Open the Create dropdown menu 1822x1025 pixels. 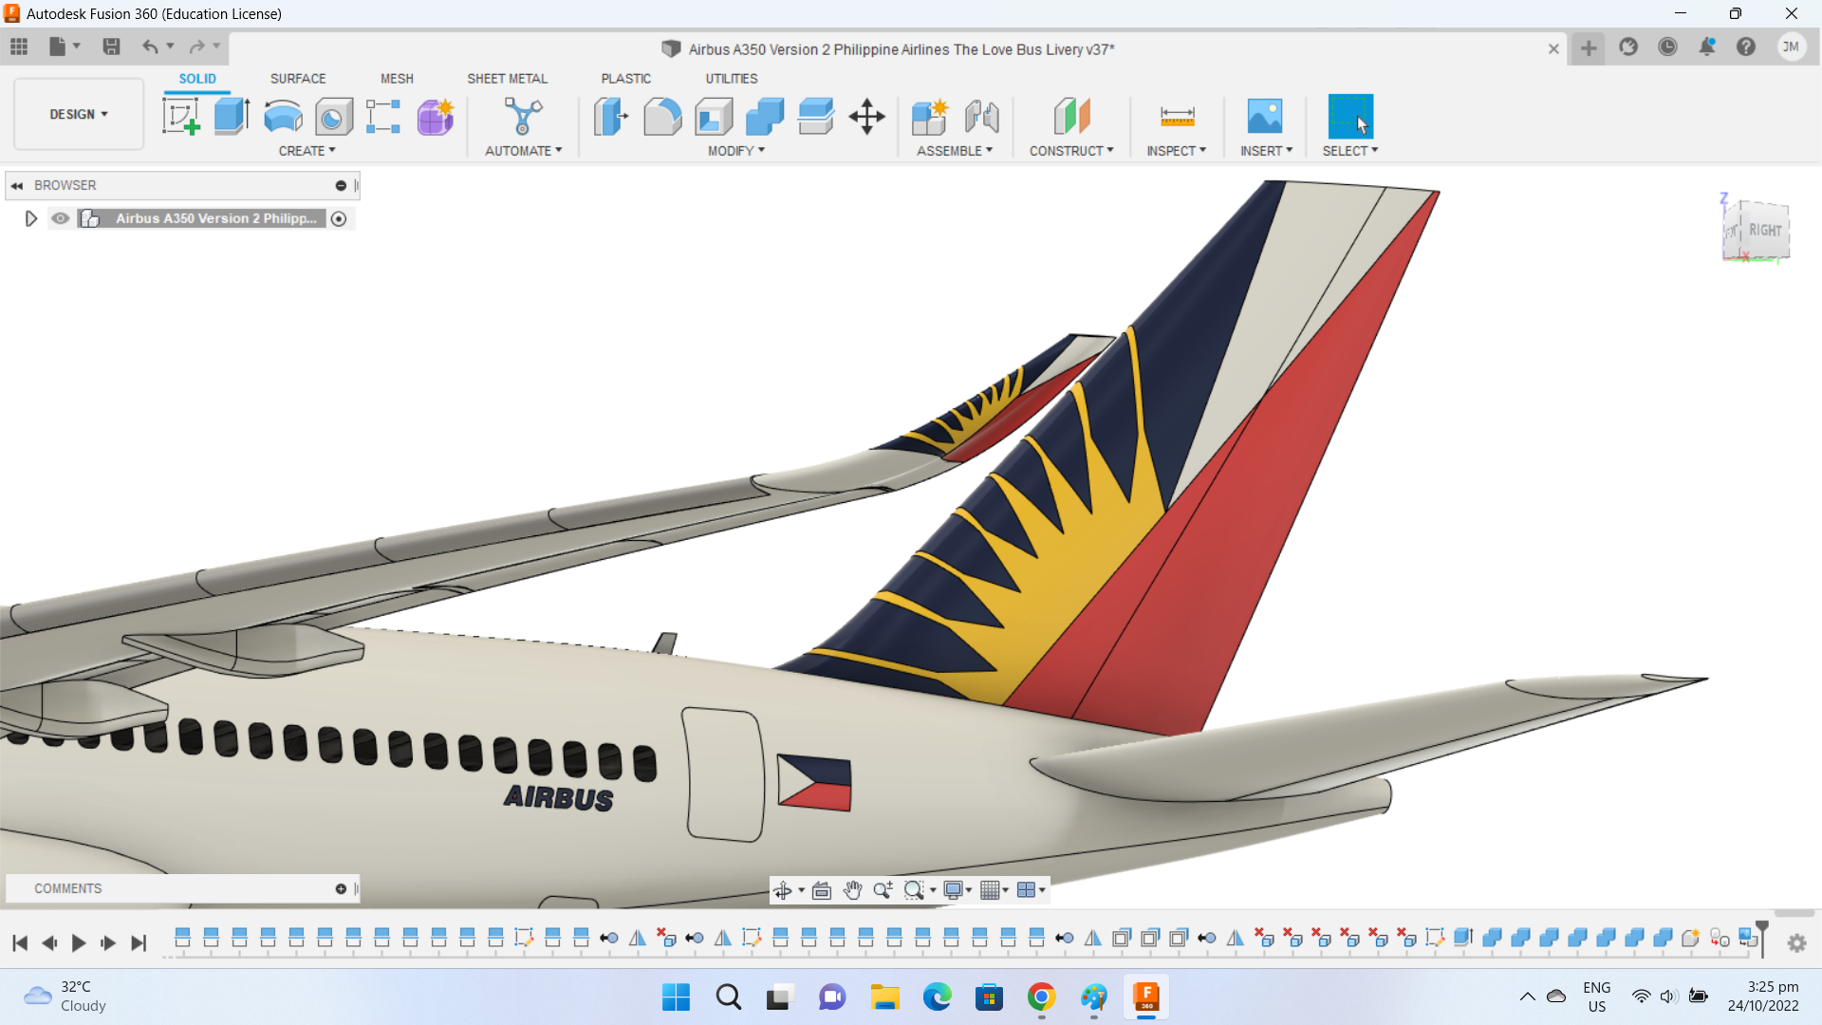coord(307,151)
